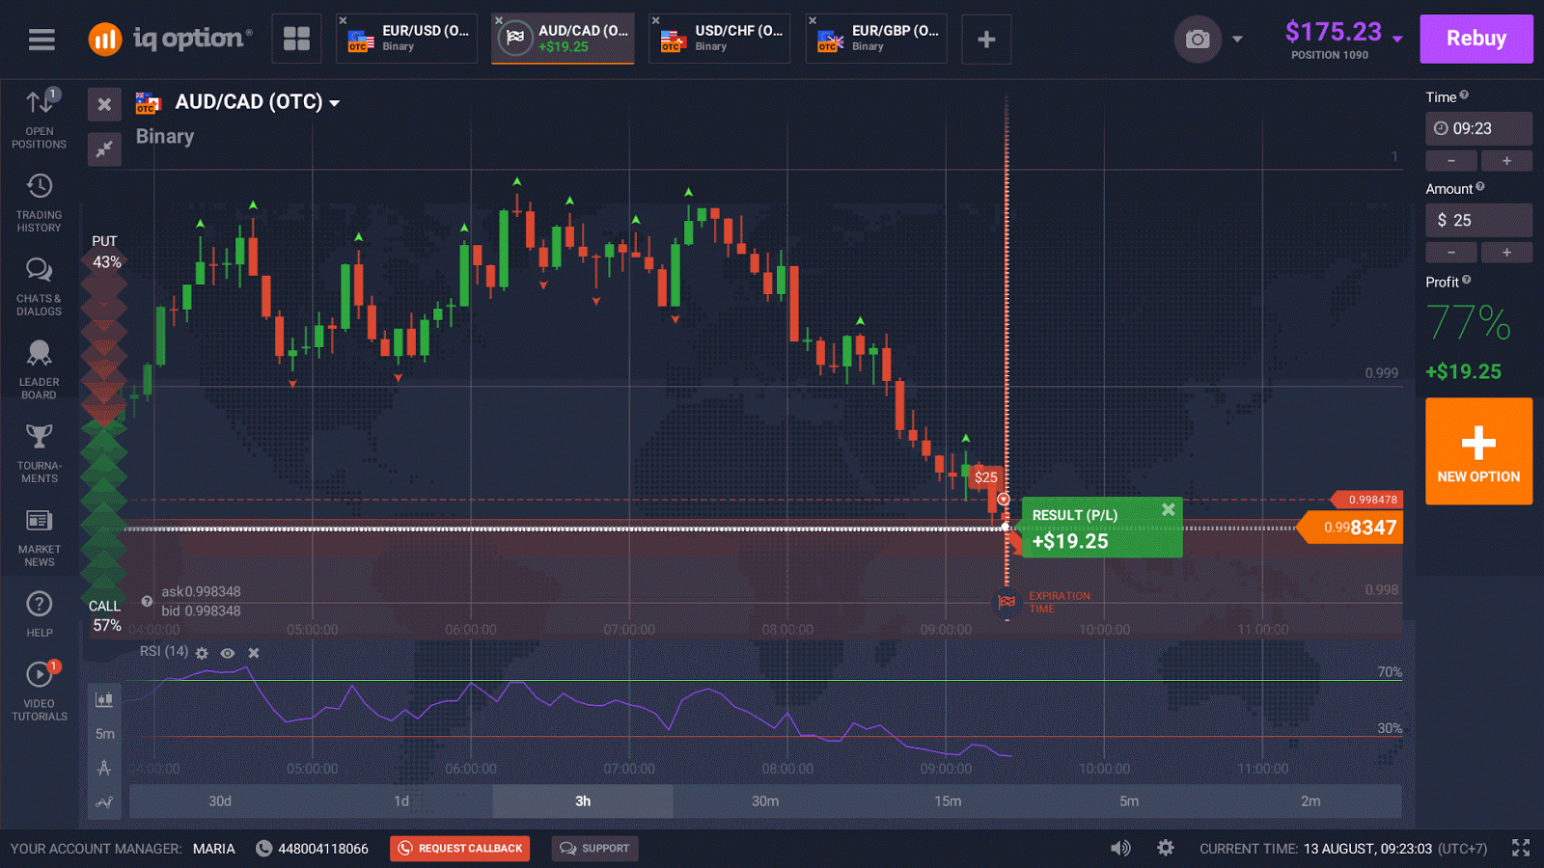Click the phone number 448004118066
Screen dimensions: 1544x868
(323, 849)
